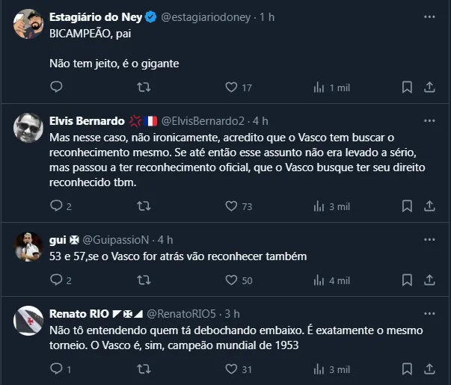Click gui's profile avatar

tap(28, 247)
